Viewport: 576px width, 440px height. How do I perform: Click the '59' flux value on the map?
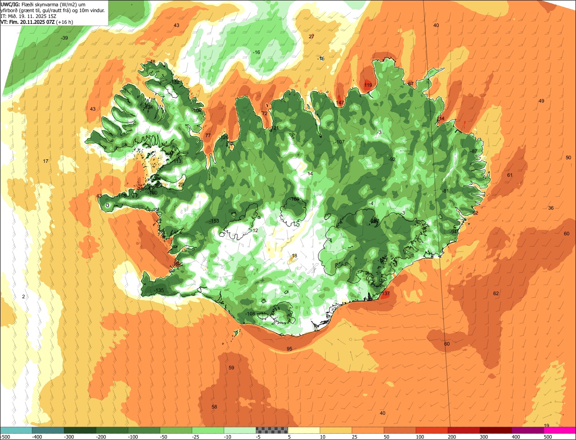point(231,368)
